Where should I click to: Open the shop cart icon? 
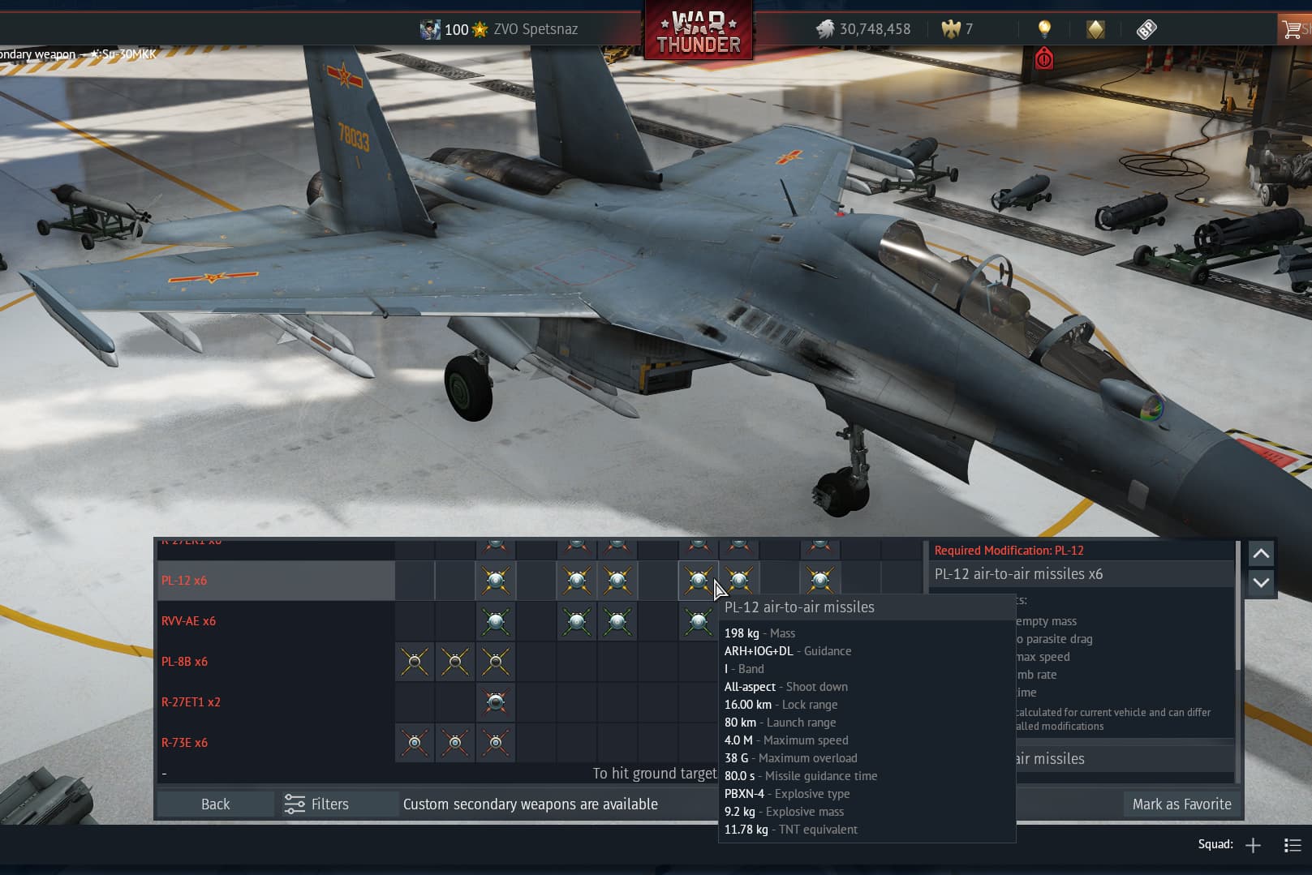[1292, 30]
